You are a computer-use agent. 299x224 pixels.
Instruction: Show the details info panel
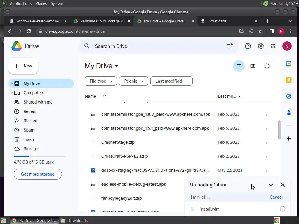pos(267,66)
